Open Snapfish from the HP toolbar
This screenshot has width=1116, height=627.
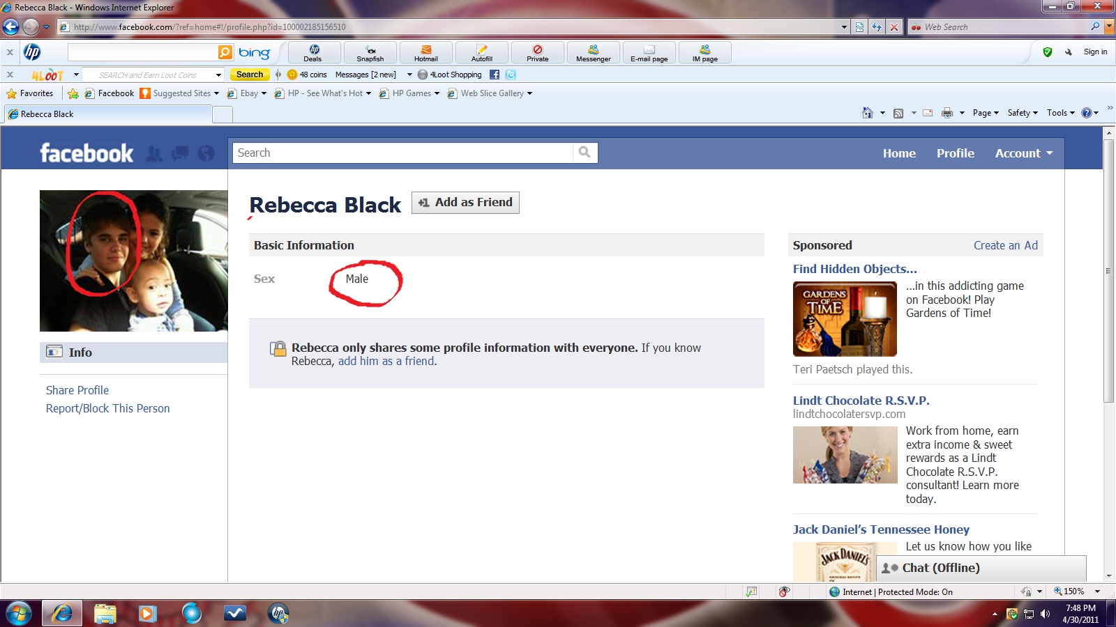[370, 52]
